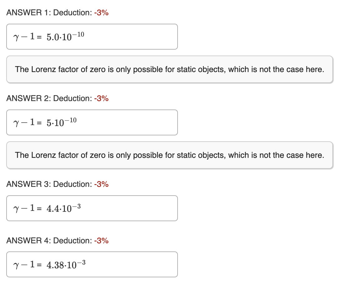This screenshot has width=357, height=287.
Task: Click the exponent ⁻¹⁰ in Answer 2 formula
Action: point(71,119)
